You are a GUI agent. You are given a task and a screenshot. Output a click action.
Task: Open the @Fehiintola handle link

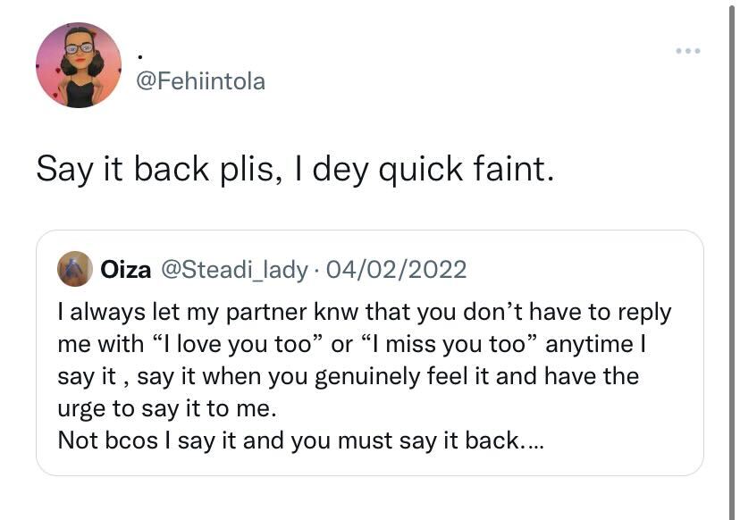click(x=200, y=81)
